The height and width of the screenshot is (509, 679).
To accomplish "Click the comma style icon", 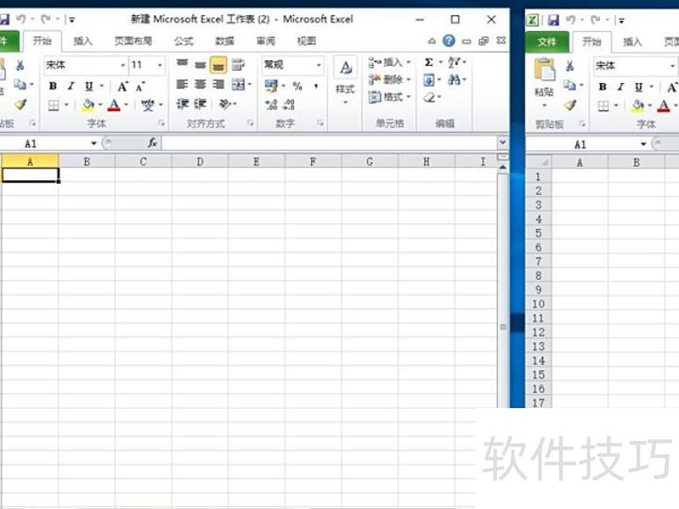I will 316,86.
